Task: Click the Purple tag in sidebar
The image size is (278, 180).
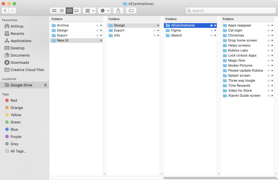Action: coord(16,137)
